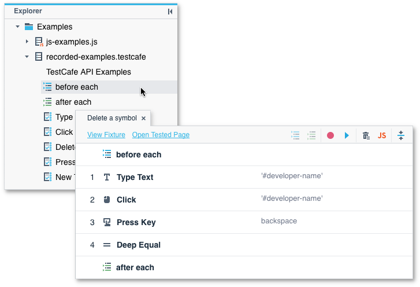The height and width of the screenshot is (287, 420).
Task: Click the Click action '#developer-name' selector
Action: pyautogui.click(x=292, y=198)
